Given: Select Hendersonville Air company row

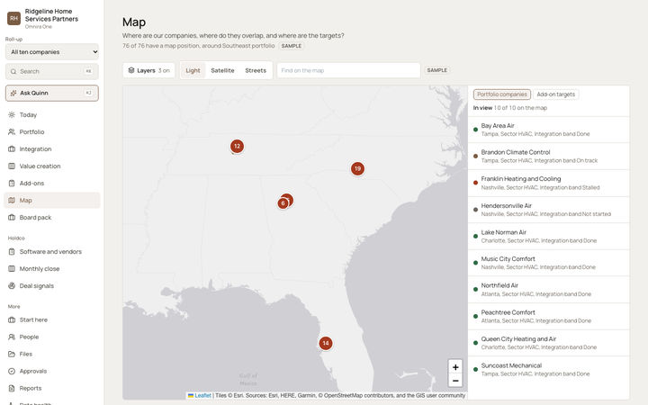Looking at the screenshot, I should pyautogui.click(x=549, y=210).
